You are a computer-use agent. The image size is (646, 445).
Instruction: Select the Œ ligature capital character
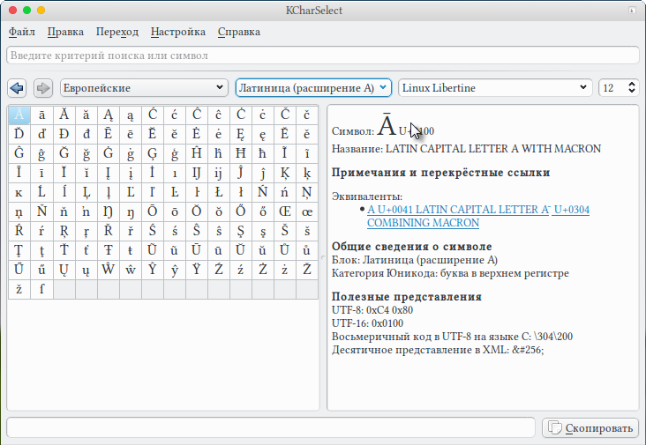pos(285,211)
